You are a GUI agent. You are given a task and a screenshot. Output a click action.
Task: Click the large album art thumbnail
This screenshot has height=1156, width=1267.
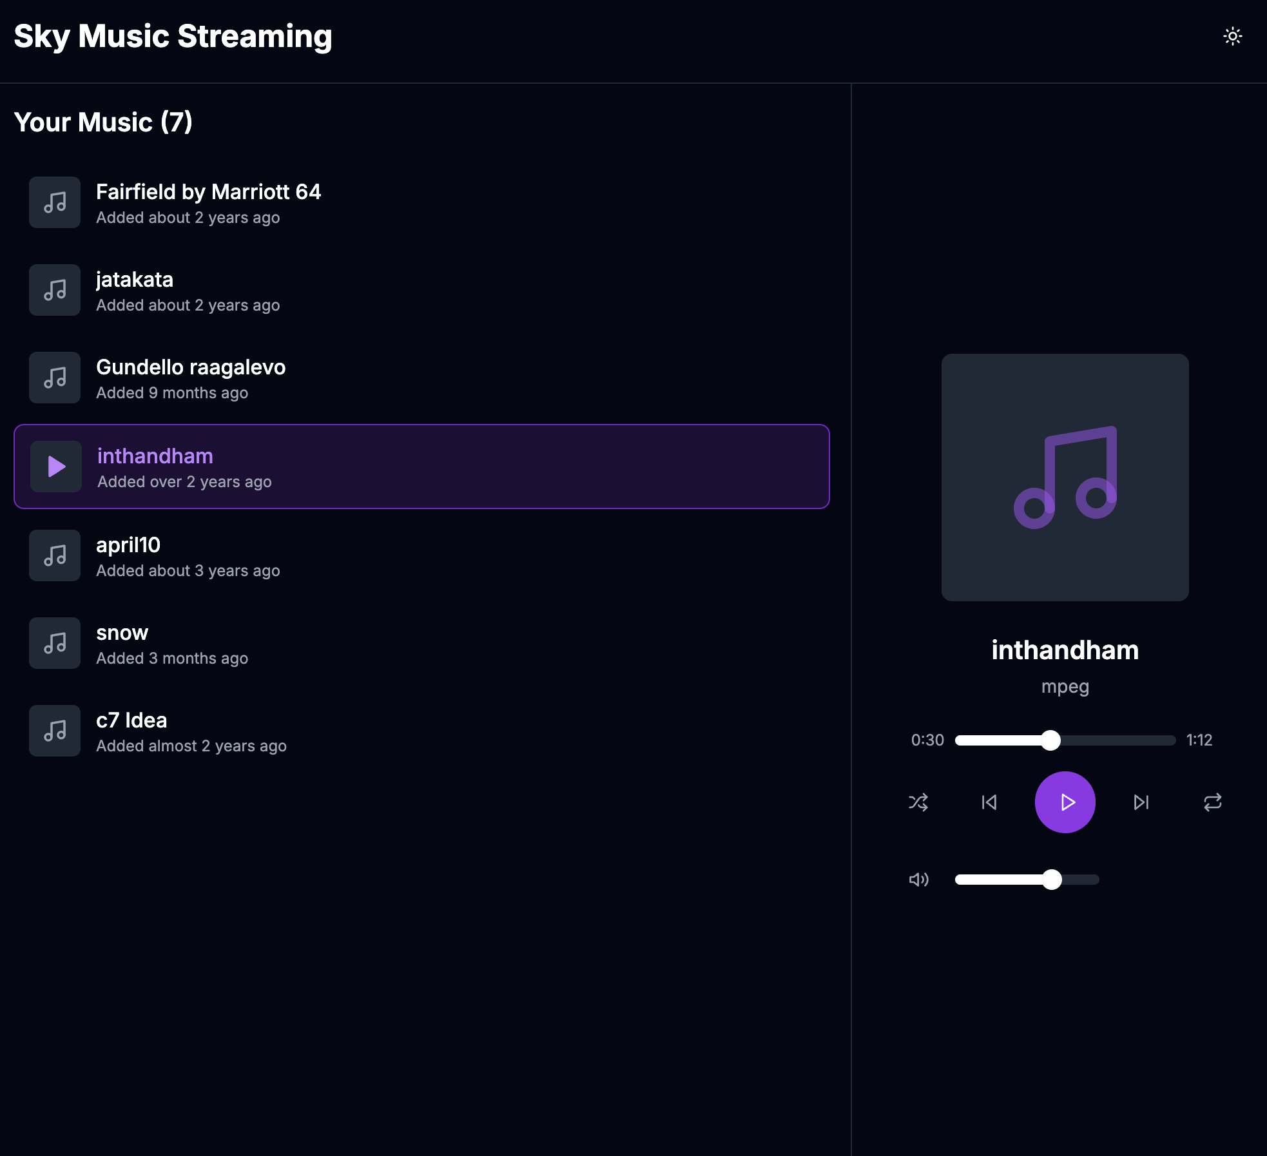coord(1065,477)
